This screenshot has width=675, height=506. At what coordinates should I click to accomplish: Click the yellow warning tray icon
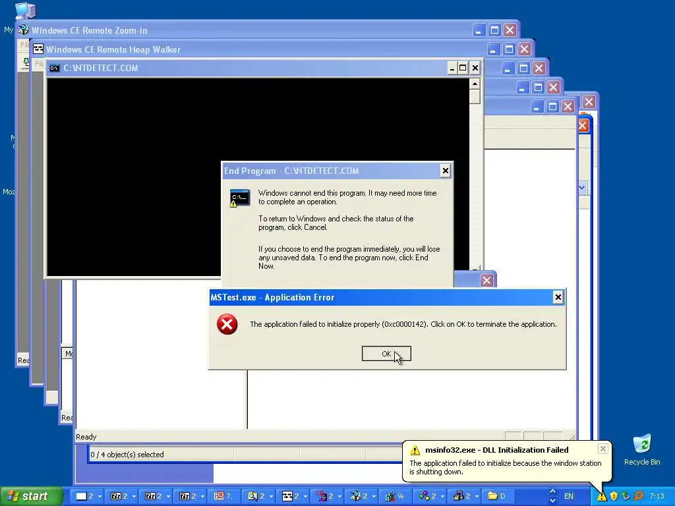pos(601,496)
